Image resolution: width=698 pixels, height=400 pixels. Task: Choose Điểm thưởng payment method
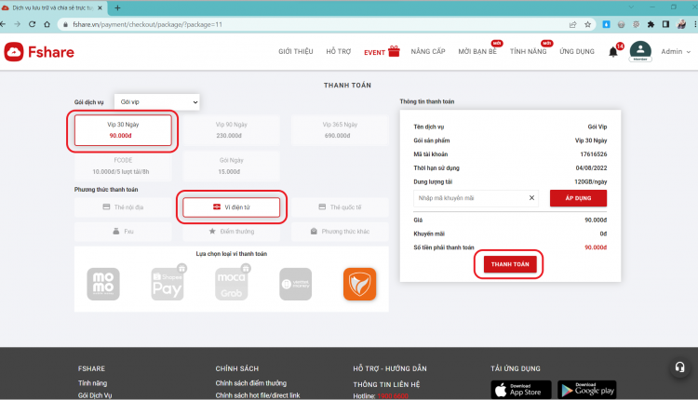click(x=231, y=232)
